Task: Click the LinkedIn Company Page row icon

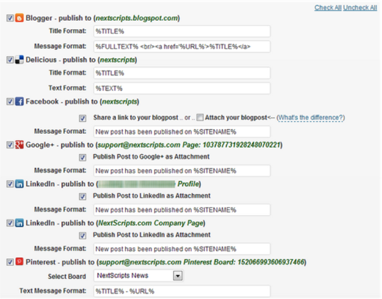Action: [x=19, y=223]
